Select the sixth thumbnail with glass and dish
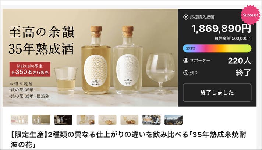The height and width of the screenshot is (150, 262). 130,120
